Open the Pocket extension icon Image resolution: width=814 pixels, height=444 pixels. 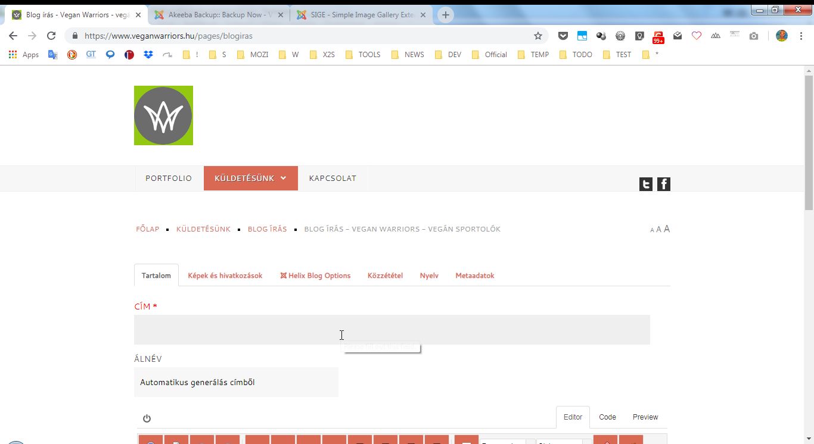click(x=563, y=36)
